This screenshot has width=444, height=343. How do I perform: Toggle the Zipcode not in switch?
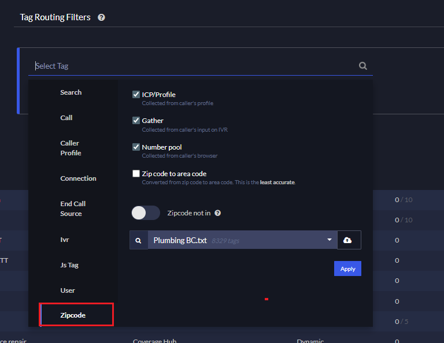point(146,212)
